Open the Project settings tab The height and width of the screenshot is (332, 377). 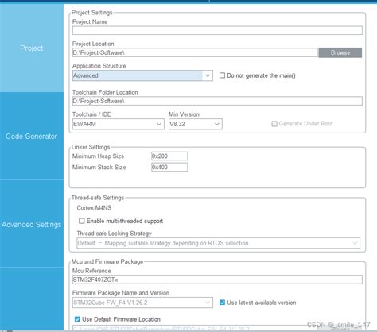click(x=32, y=48)
